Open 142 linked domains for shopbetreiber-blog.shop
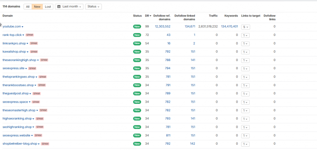The width and height of the screenshot is (317, 150). (193, 144)
